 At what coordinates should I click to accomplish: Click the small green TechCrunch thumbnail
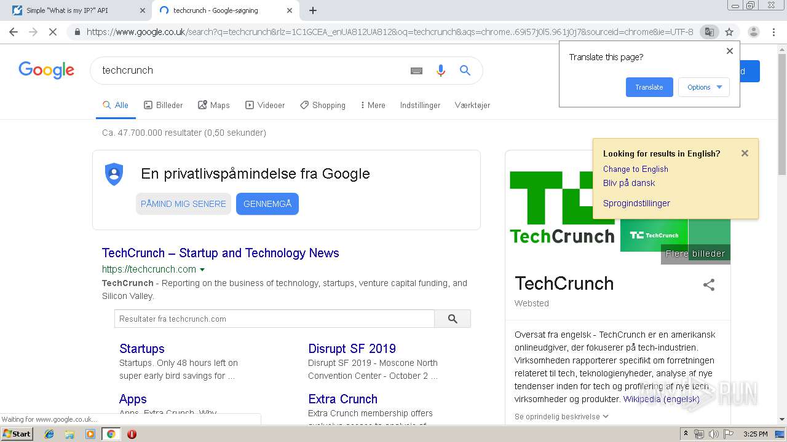coord(654,235)
